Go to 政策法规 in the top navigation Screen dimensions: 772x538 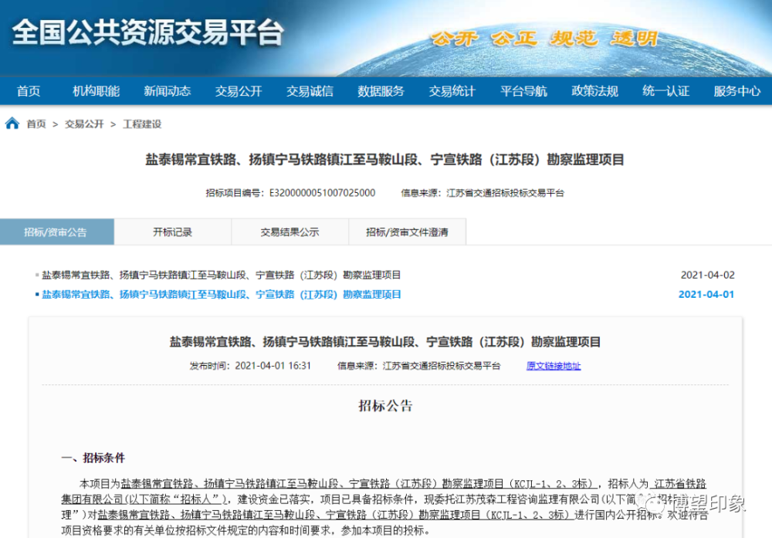(x=594, y=91)
